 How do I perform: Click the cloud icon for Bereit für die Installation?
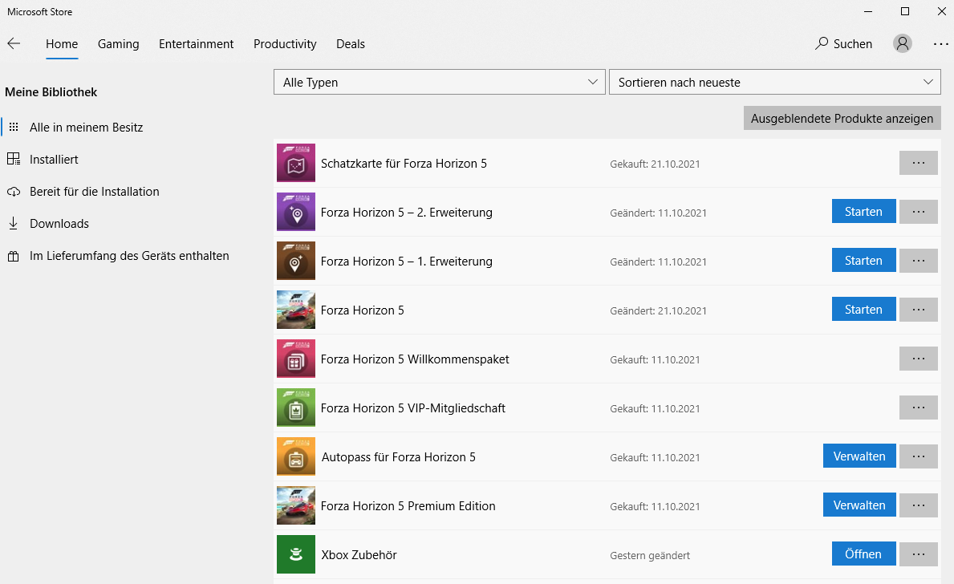point(14,192)
